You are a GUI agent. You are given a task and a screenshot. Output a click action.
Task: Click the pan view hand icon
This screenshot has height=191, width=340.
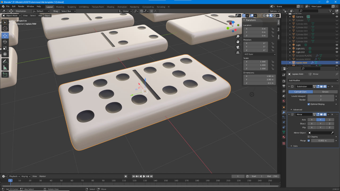tap(238, 42)
